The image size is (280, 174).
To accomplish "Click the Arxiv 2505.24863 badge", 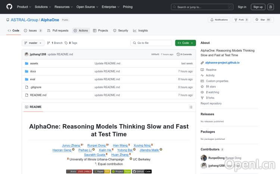I will [79, 171].
